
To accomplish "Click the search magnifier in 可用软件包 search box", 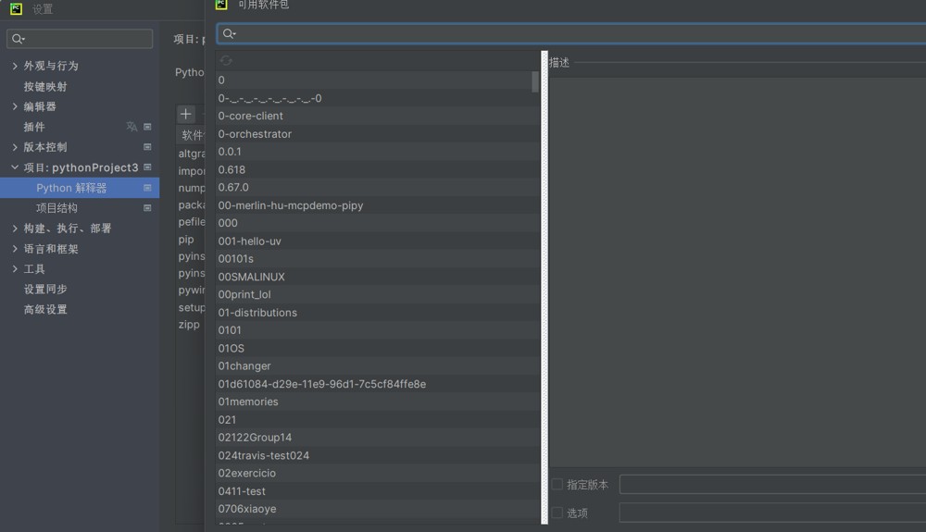I will 229,34.
